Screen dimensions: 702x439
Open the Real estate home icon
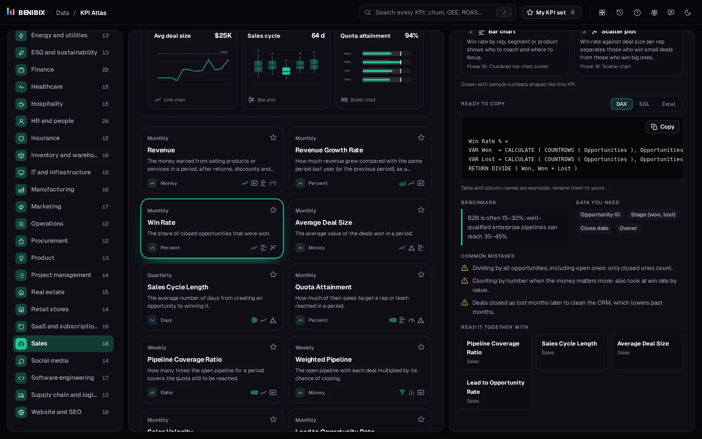(21, 292)
